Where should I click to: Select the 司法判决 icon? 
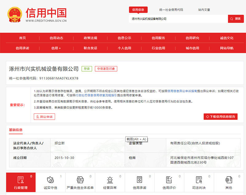[x=199, y=180]
